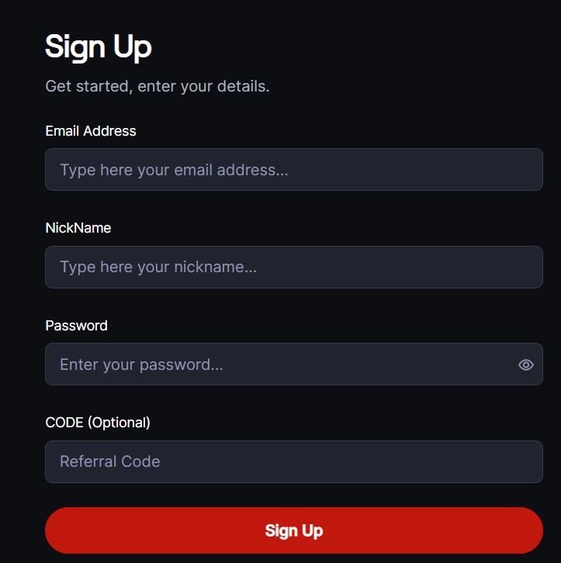Click the CODE (Optional) label
The height and width of the screenshot is (563, 561).
[x=98, y=423]
